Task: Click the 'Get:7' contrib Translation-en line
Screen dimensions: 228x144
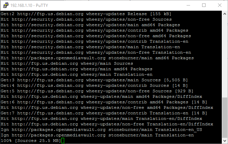Action: [104, 113]
